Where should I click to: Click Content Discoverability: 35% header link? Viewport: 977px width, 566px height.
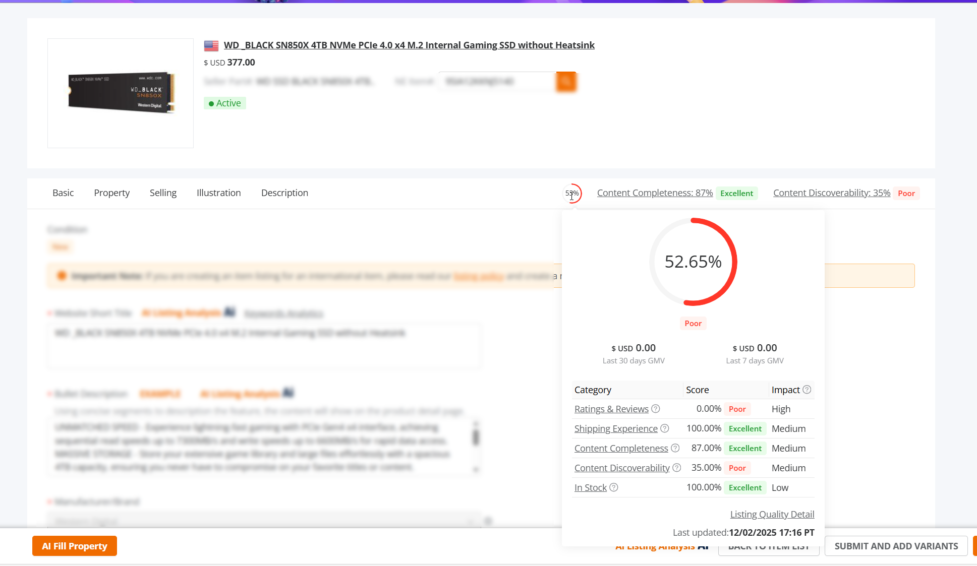(x=831, y=193)
